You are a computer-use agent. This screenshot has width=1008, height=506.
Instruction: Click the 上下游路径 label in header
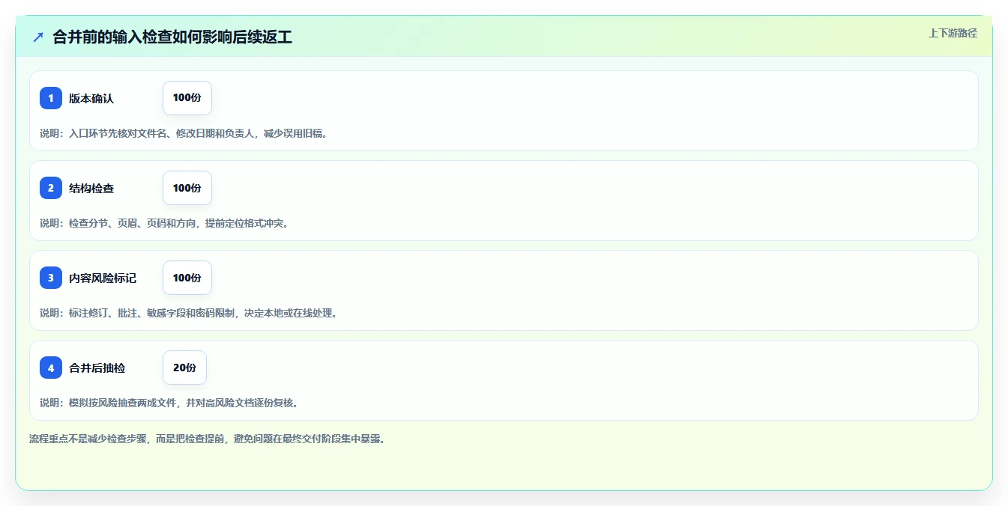(x=953, y=33)
